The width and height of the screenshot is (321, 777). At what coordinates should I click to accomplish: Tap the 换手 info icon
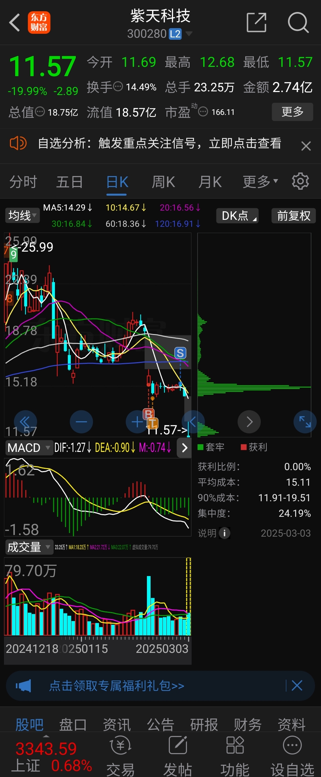click(x=118, y=86)
